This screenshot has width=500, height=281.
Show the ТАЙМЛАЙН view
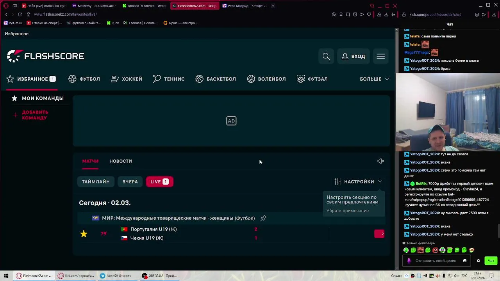click(96, 181)
